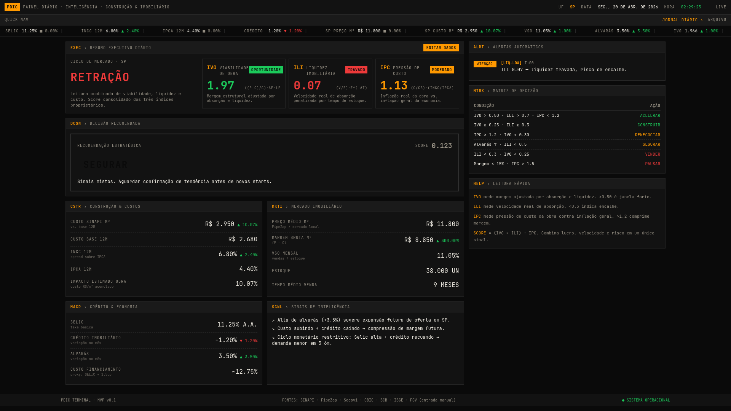This screenshot has width=731, height=411.
Task: Click the Moderado badge on IPC card
Action: coord(442,70)
